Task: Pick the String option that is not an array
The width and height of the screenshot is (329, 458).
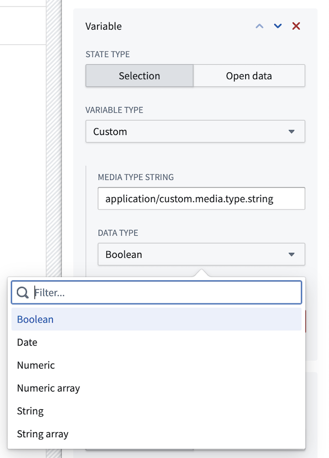Action: 156,411
